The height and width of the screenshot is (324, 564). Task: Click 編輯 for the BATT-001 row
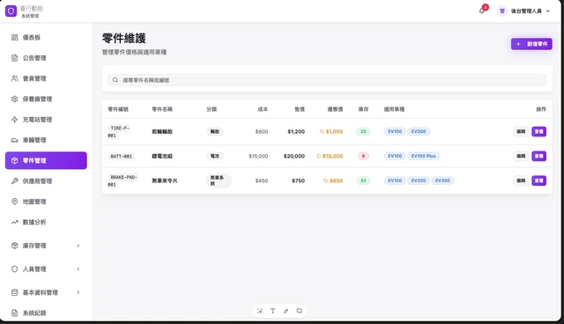click(x=521, y=156)
